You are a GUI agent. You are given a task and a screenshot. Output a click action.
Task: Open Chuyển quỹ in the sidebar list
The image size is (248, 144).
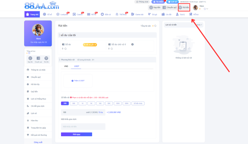[x=38, y=77]
